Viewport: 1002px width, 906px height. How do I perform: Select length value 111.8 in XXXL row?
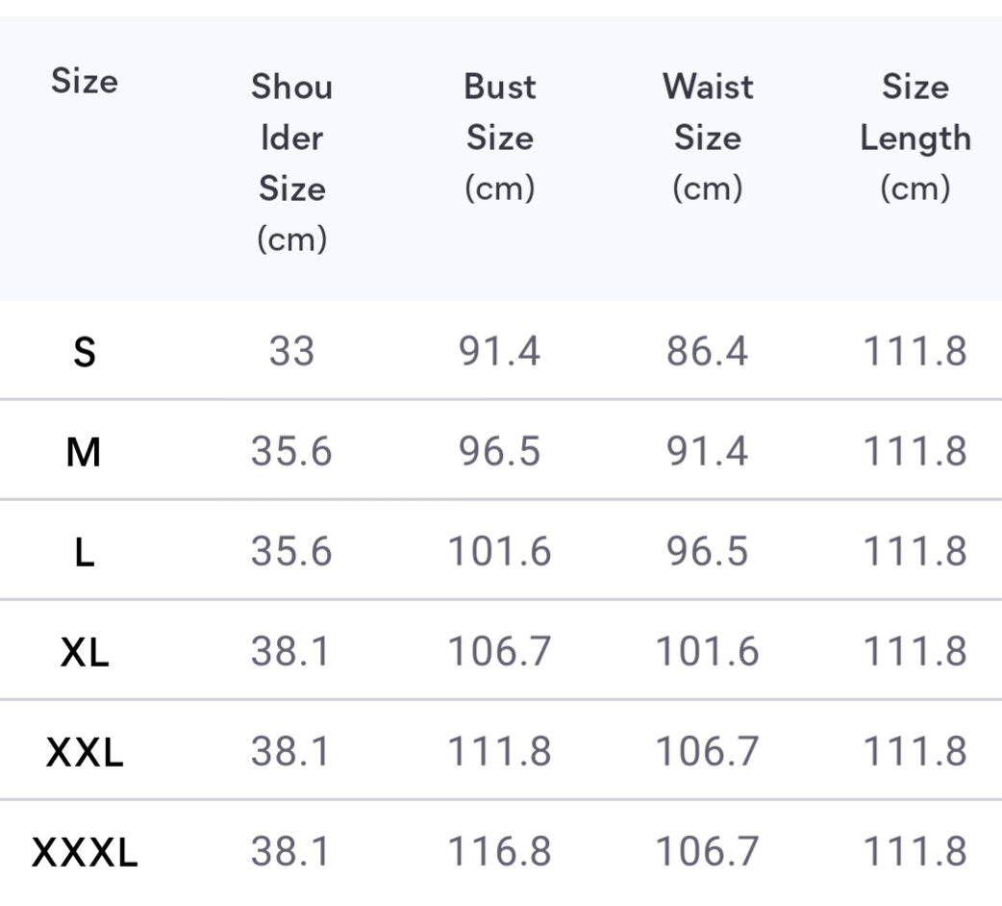point(914,852)
